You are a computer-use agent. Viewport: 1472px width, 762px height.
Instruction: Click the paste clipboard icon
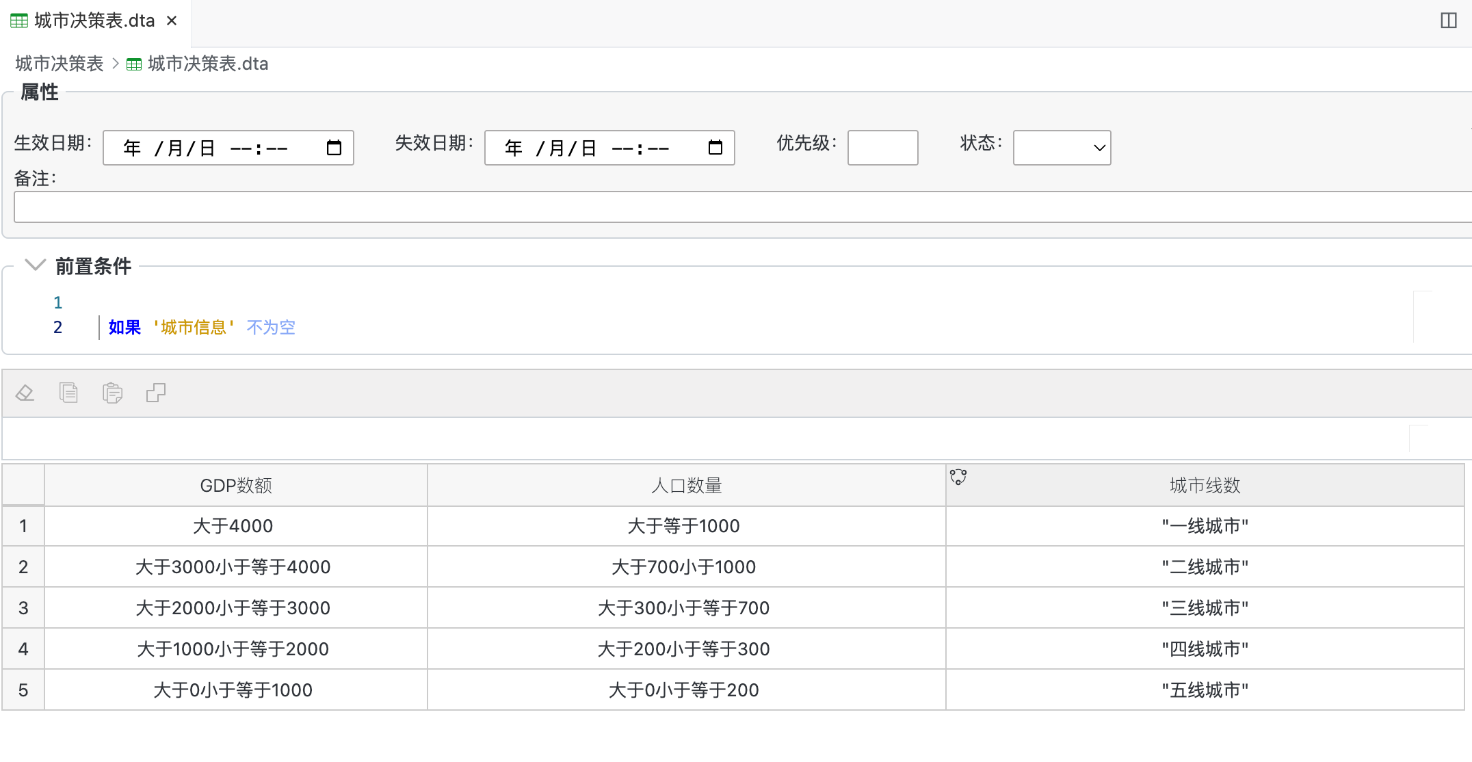[x=112, y=393]
